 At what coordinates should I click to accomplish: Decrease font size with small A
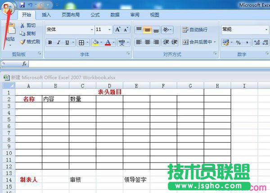pyautogui.click(x=126, y=30)
